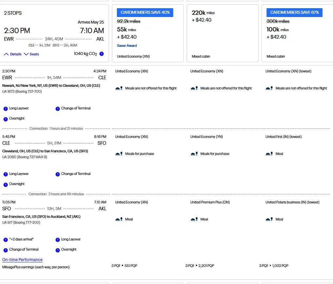
Task: Click Overnight help icon under CLE-SFO flight
Action: pyautogui.click(x=6, y=185)
